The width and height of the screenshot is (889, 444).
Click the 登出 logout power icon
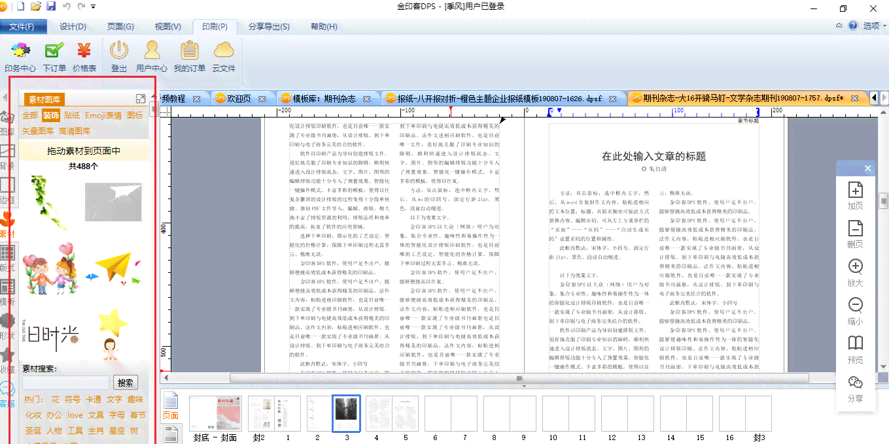[119, 57]
